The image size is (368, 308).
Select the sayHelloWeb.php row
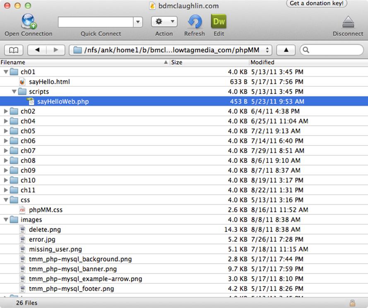click(x=184, y=101)
